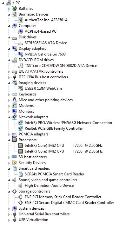Expand the IDE ATA/ATAPI controllers node
Screen dimensions: 139x229
(x=9, y=72)
